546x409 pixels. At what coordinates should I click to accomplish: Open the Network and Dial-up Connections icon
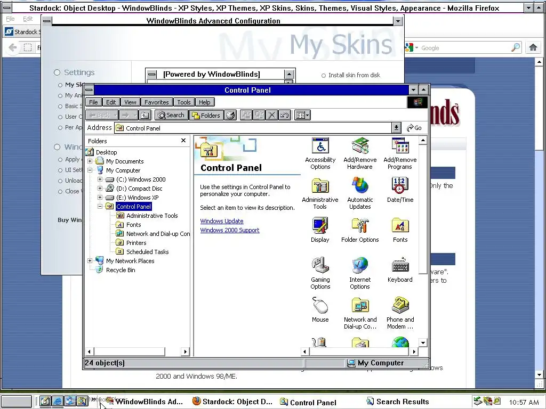point(360,313)
